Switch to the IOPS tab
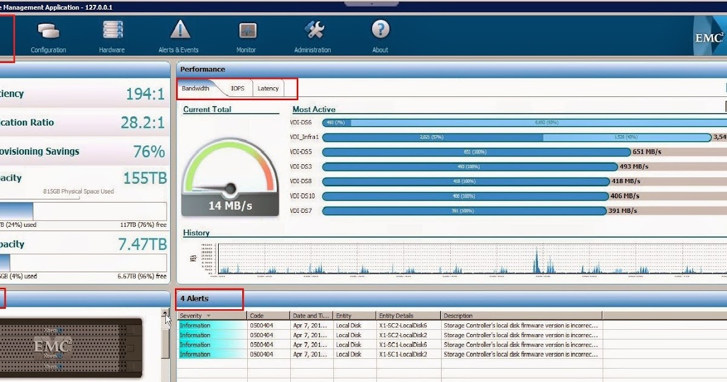Image resolution: width=727 pixels, height=382 pixels. click(x=237, y=88)
